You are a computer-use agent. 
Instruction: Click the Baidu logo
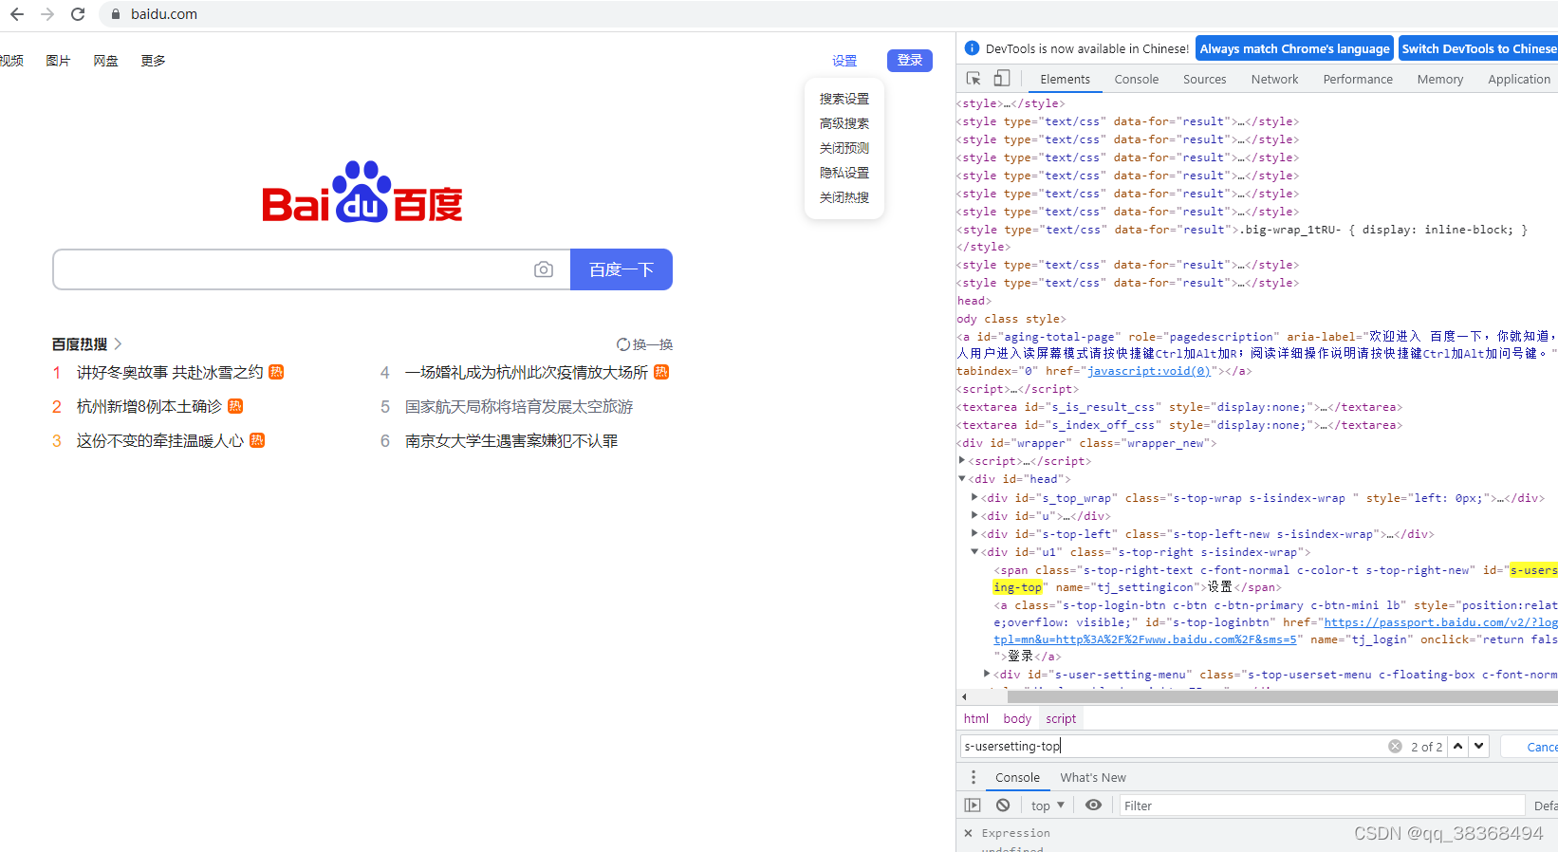(362, 192)
